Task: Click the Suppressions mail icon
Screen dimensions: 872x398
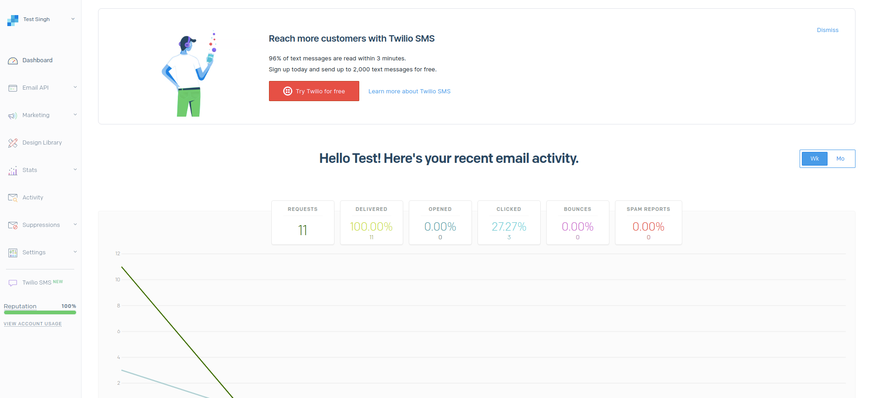Action: click(13, 226)
